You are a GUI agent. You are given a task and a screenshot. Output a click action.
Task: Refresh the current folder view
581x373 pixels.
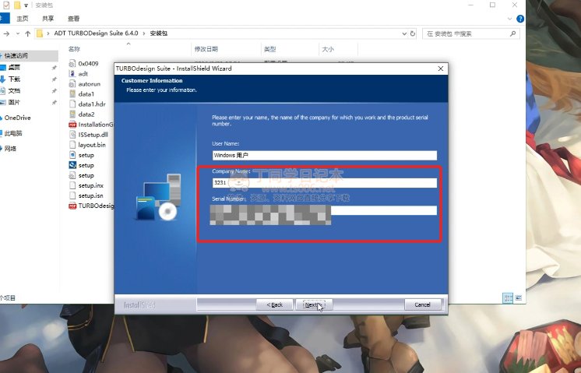pos(413,33)
